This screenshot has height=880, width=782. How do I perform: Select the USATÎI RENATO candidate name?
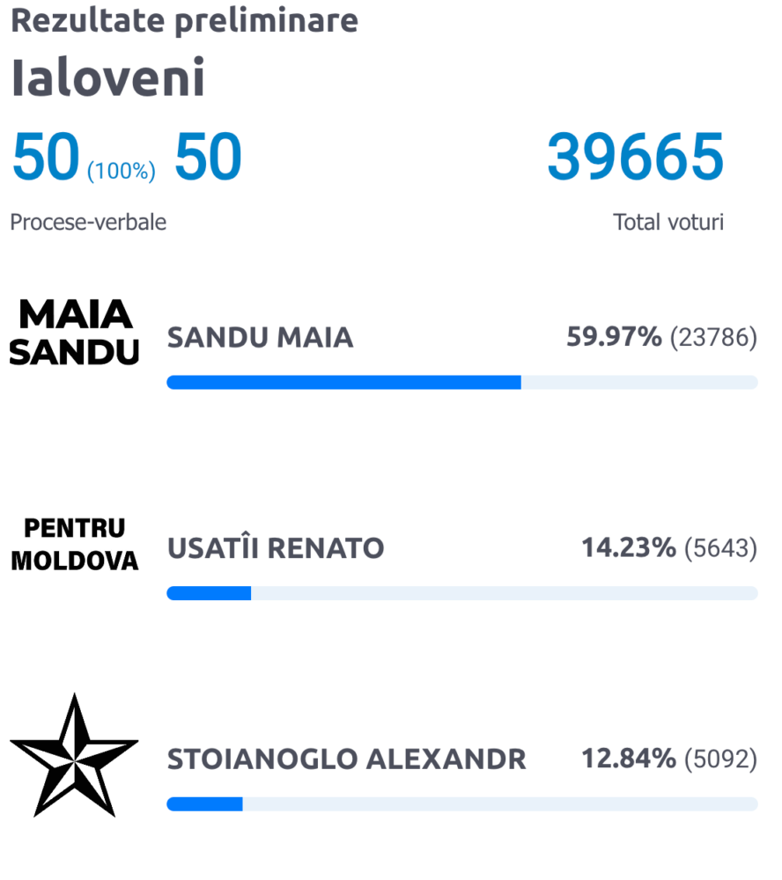coord(276,549)
